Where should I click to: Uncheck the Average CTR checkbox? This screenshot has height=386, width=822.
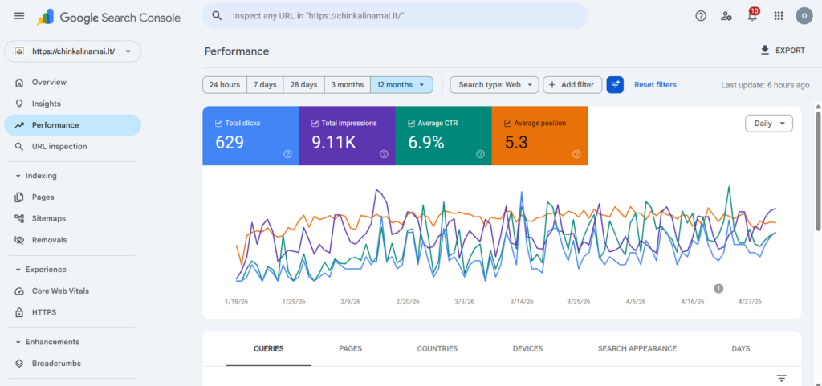[x=412, y=123]
